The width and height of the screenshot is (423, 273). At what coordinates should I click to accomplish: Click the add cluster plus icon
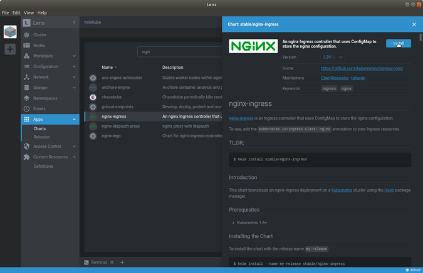point(10,49)
